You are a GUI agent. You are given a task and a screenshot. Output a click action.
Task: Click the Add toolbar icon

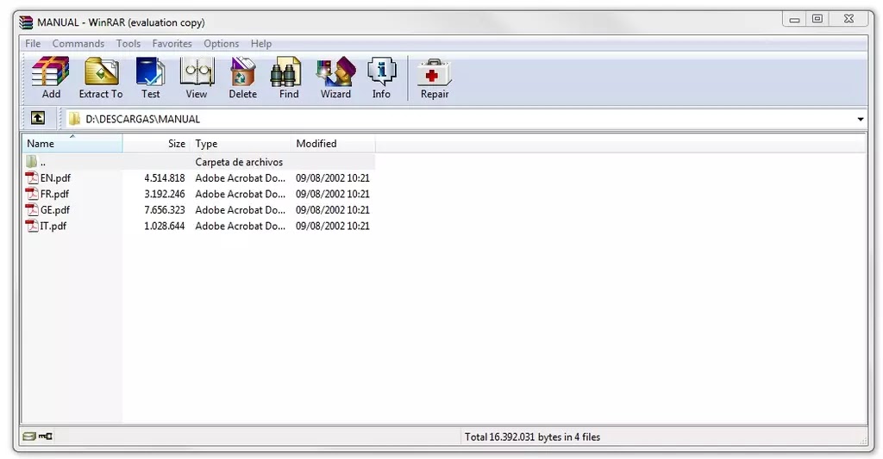coord(51,72)
